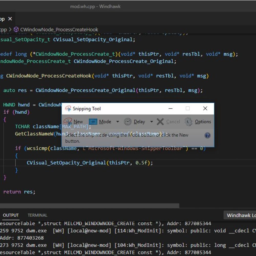This screenshot has width=256, height=256.
Task: Click the Mode button in Snipping Tool
Action: coord(100,122)
